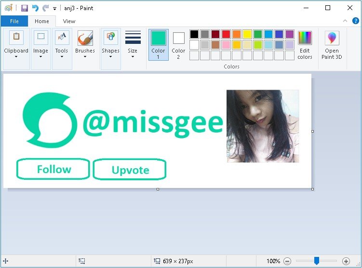This screenshot has height=268, width=362.
Task: Click the zoom slider thumb
Action: (x=317, y=261)
